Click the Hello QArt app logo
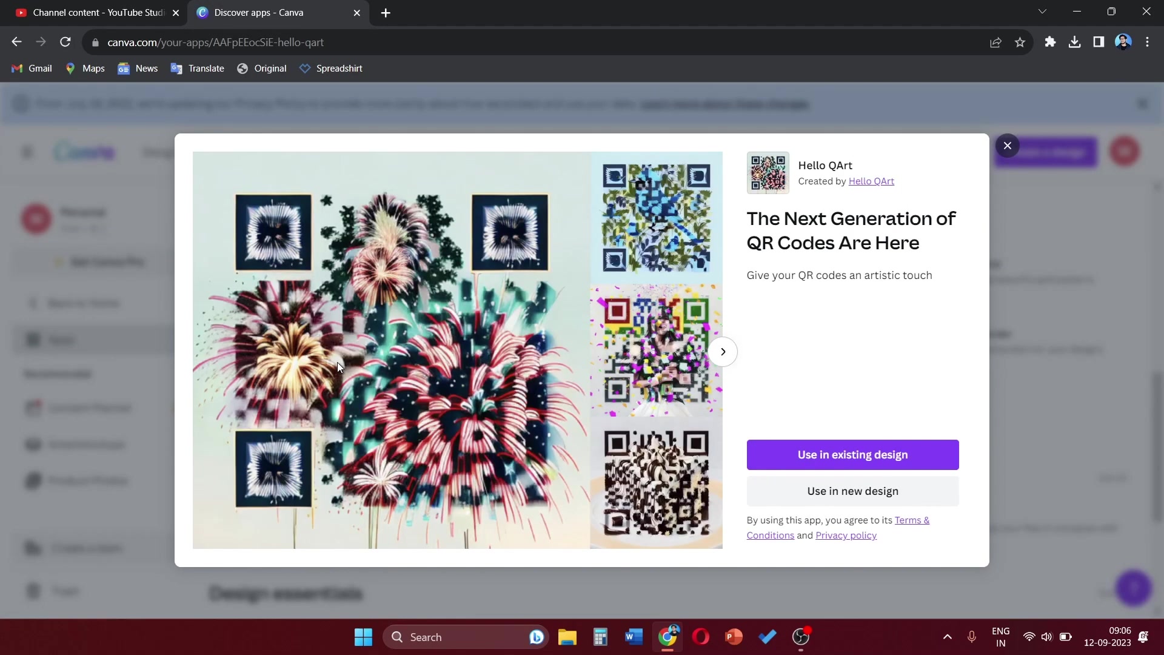 tap(768, 173)
